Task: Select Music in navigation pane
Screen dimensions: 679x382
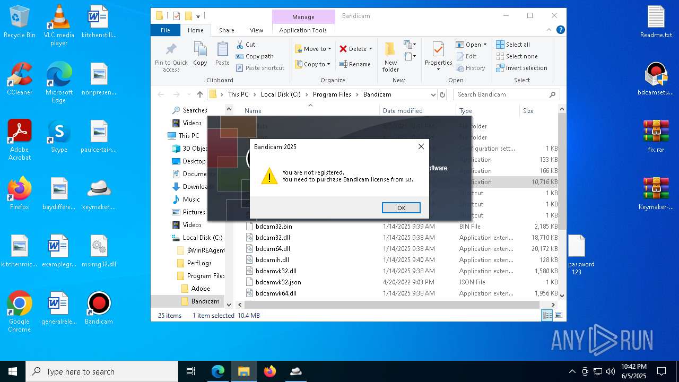Action: pyautogui.click(x=191, y=199)
